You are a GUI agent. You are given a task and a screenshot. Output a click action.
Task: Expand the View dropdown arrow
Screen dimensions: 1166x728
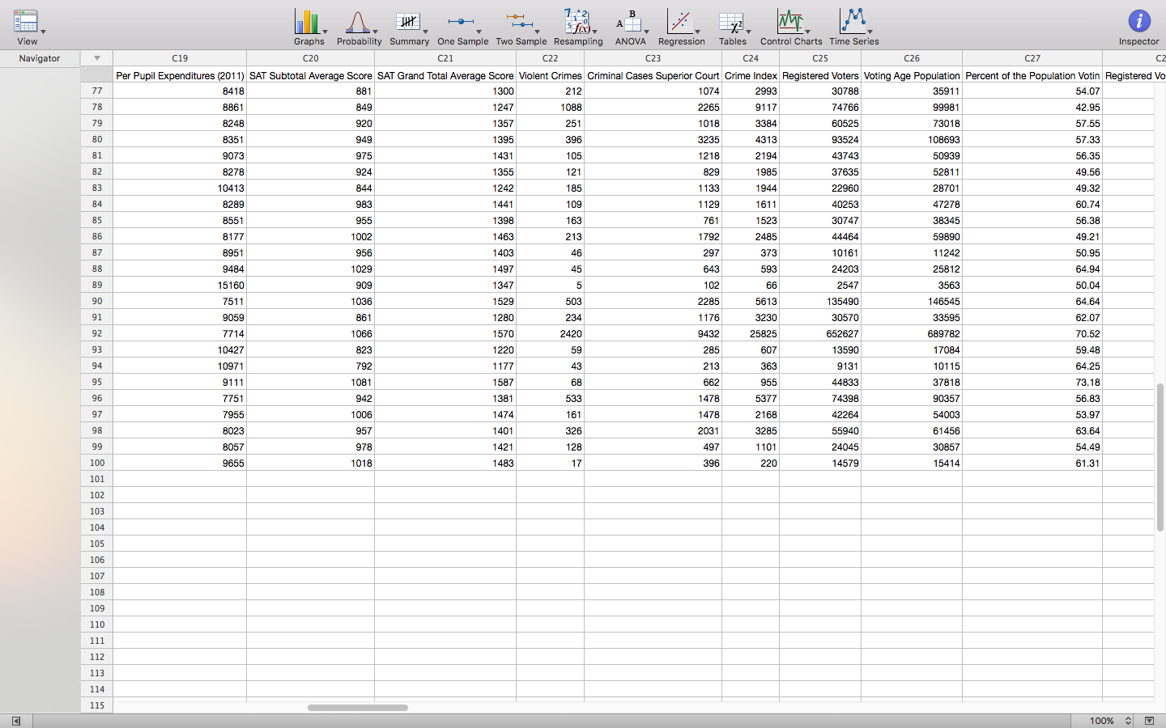point(44,32)
